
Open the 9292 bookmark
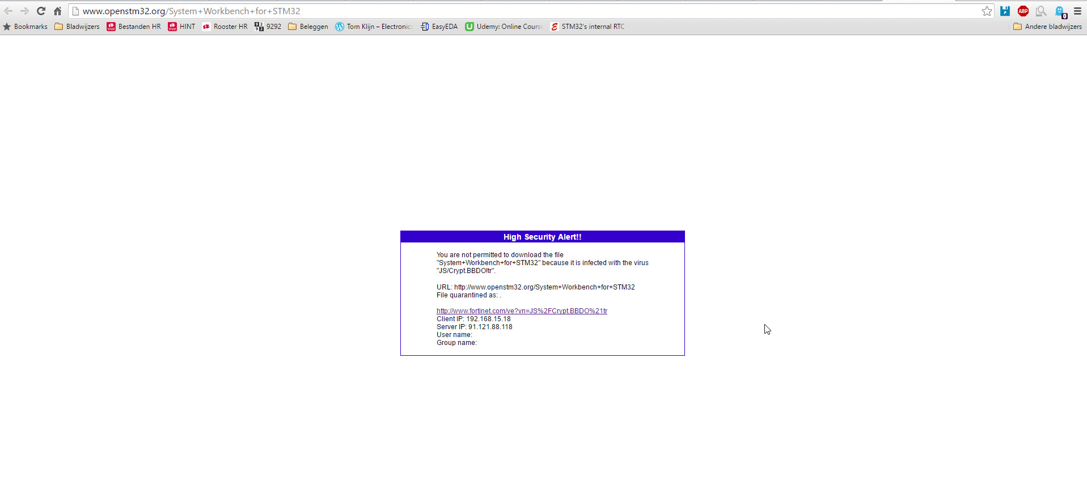(268, 27)
